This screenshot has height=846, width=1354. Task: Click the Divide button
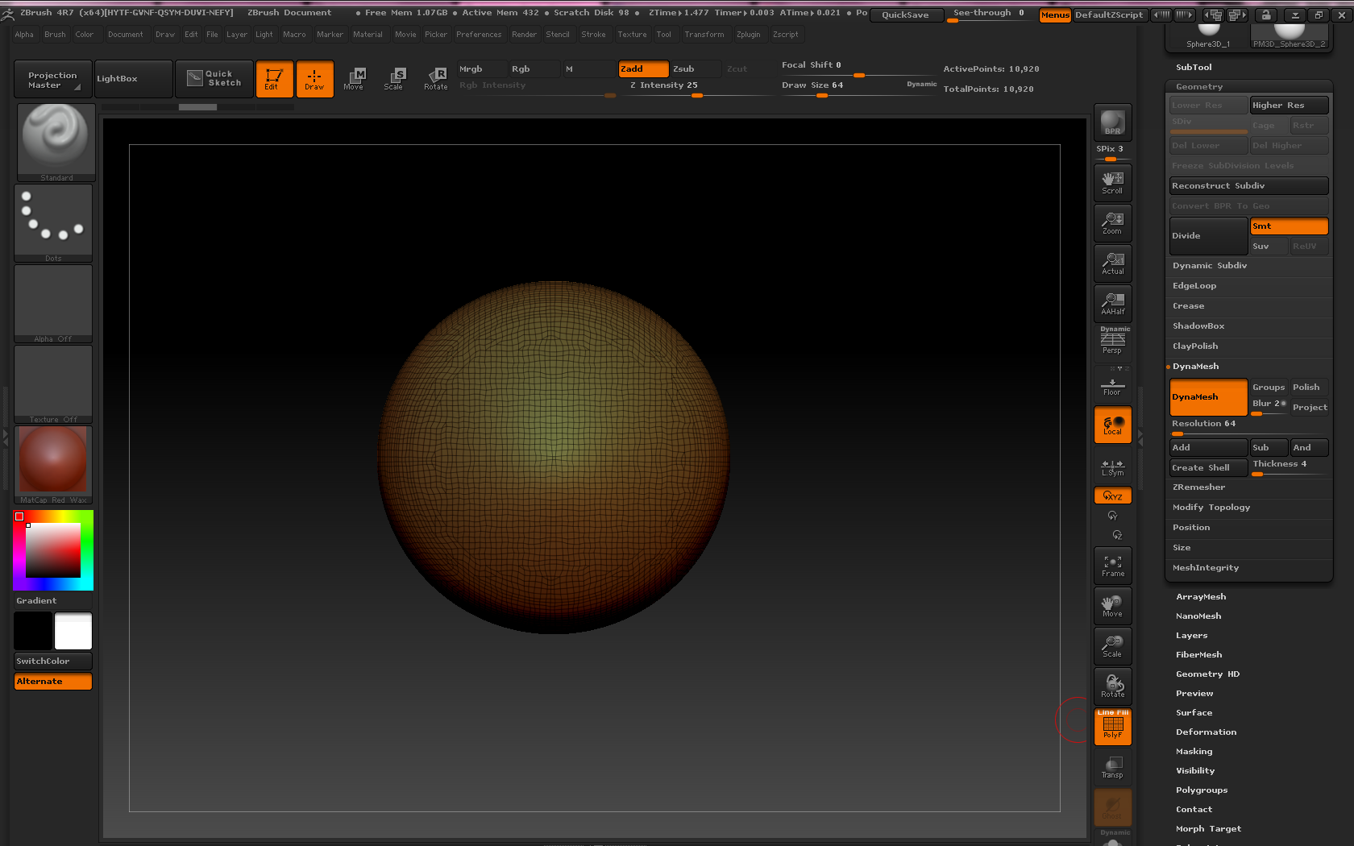pyautogui.click(x=1207, y=236)
